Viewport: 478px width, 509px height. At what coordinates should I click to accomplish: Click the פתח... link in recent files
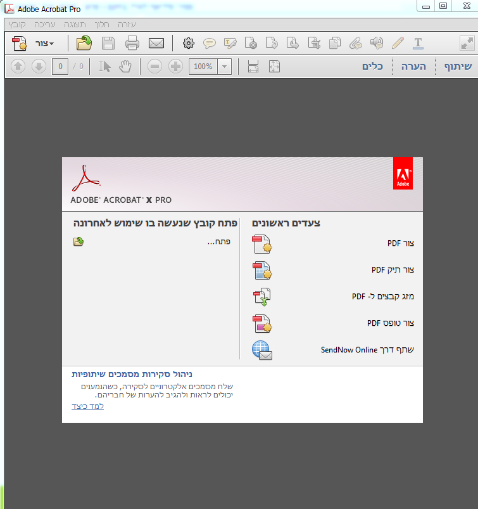[219, 242]
